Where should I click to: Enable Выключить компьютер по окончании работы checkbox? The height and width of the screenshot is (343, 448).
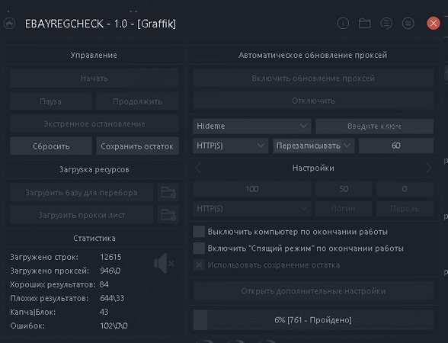(199, 232)
